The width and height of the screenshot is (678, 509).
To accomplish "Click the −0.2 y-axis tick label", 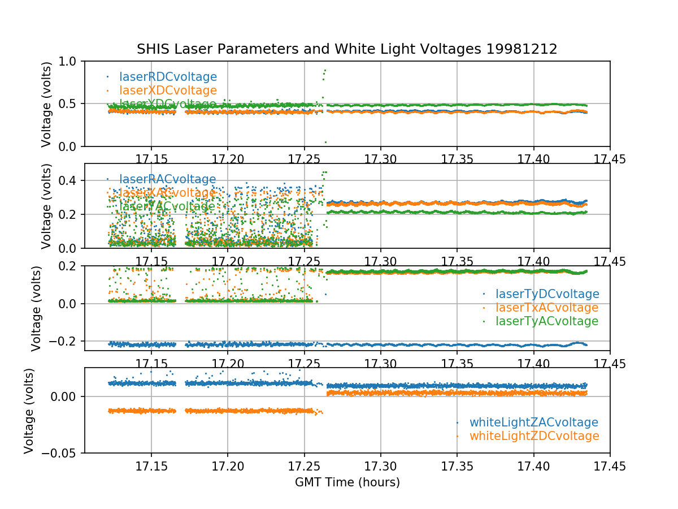I will (x=65, y=342).
